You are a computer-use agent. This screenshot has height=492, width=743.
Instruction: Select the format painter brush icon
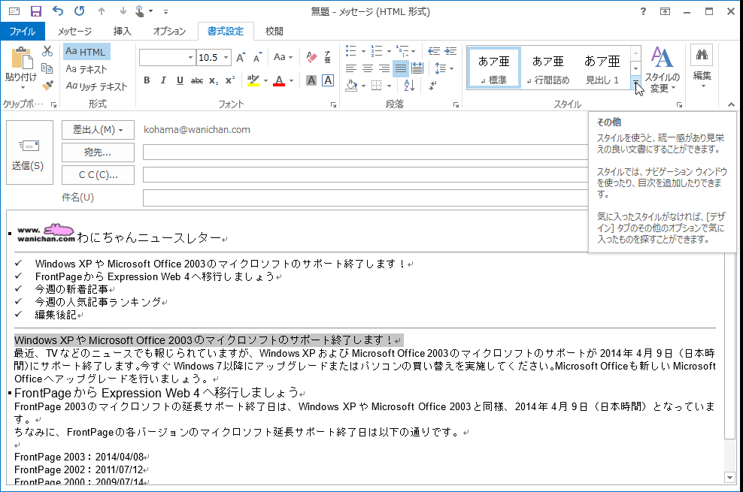(x=47, y=86)
